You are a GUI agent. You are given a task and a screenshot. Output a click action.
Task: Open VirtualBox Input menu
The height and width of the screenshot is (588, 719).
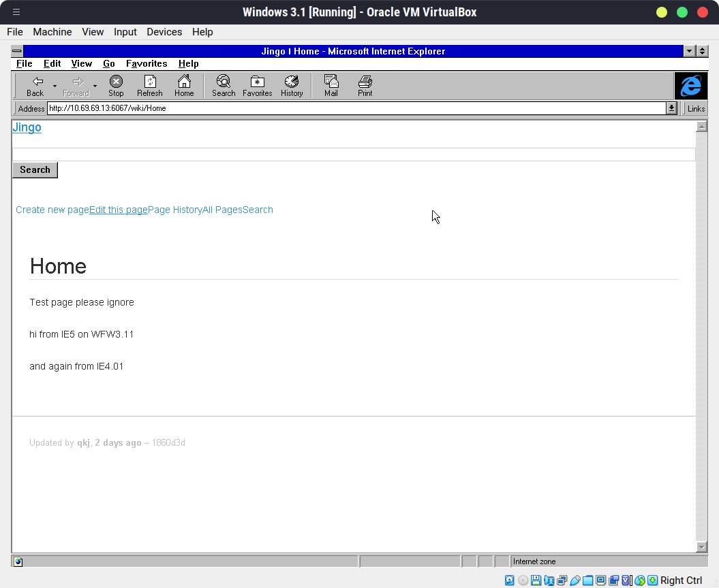pyautogui.click(x=125, y=32)
